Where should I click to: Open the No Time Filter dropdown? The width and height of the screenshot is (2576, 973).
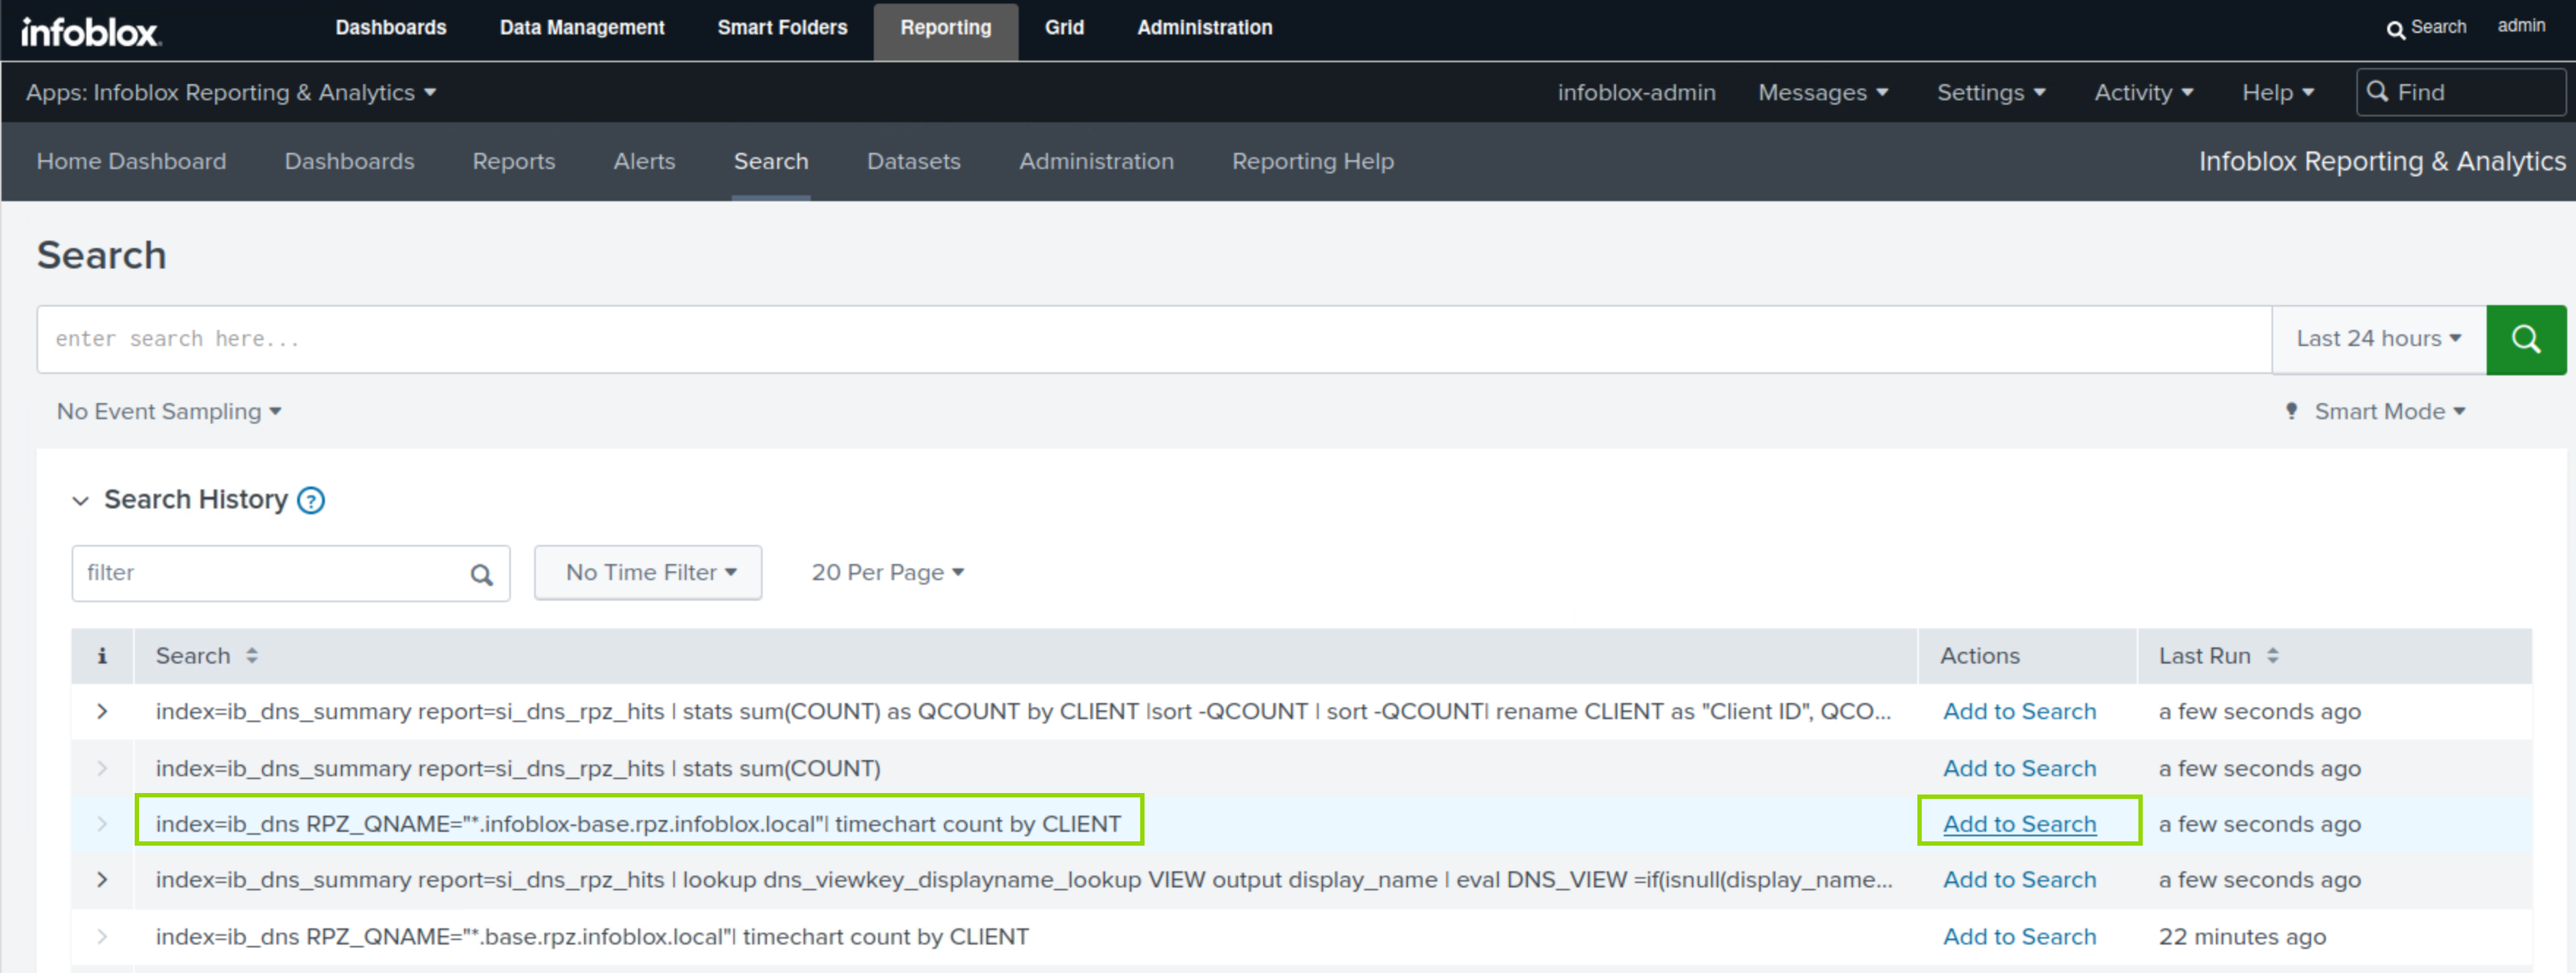pos(648,572)
